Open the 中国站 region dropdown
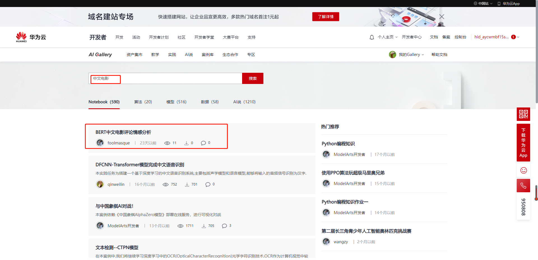The height and width of the screenshot is (260, 538). [x=483, y=3]
